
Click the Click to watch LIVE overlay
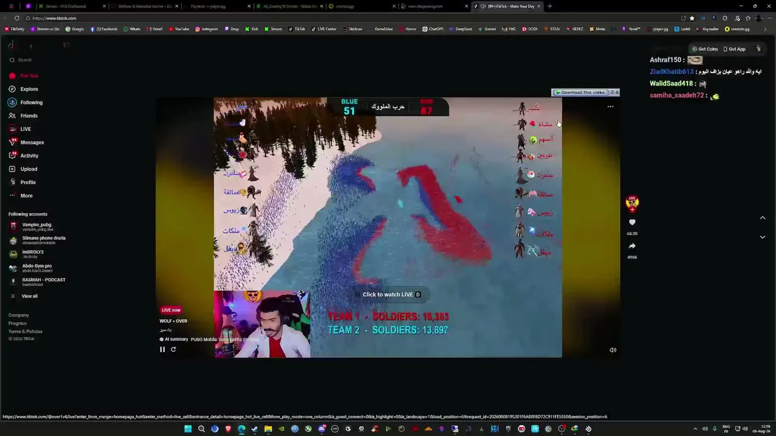(391, 294)
